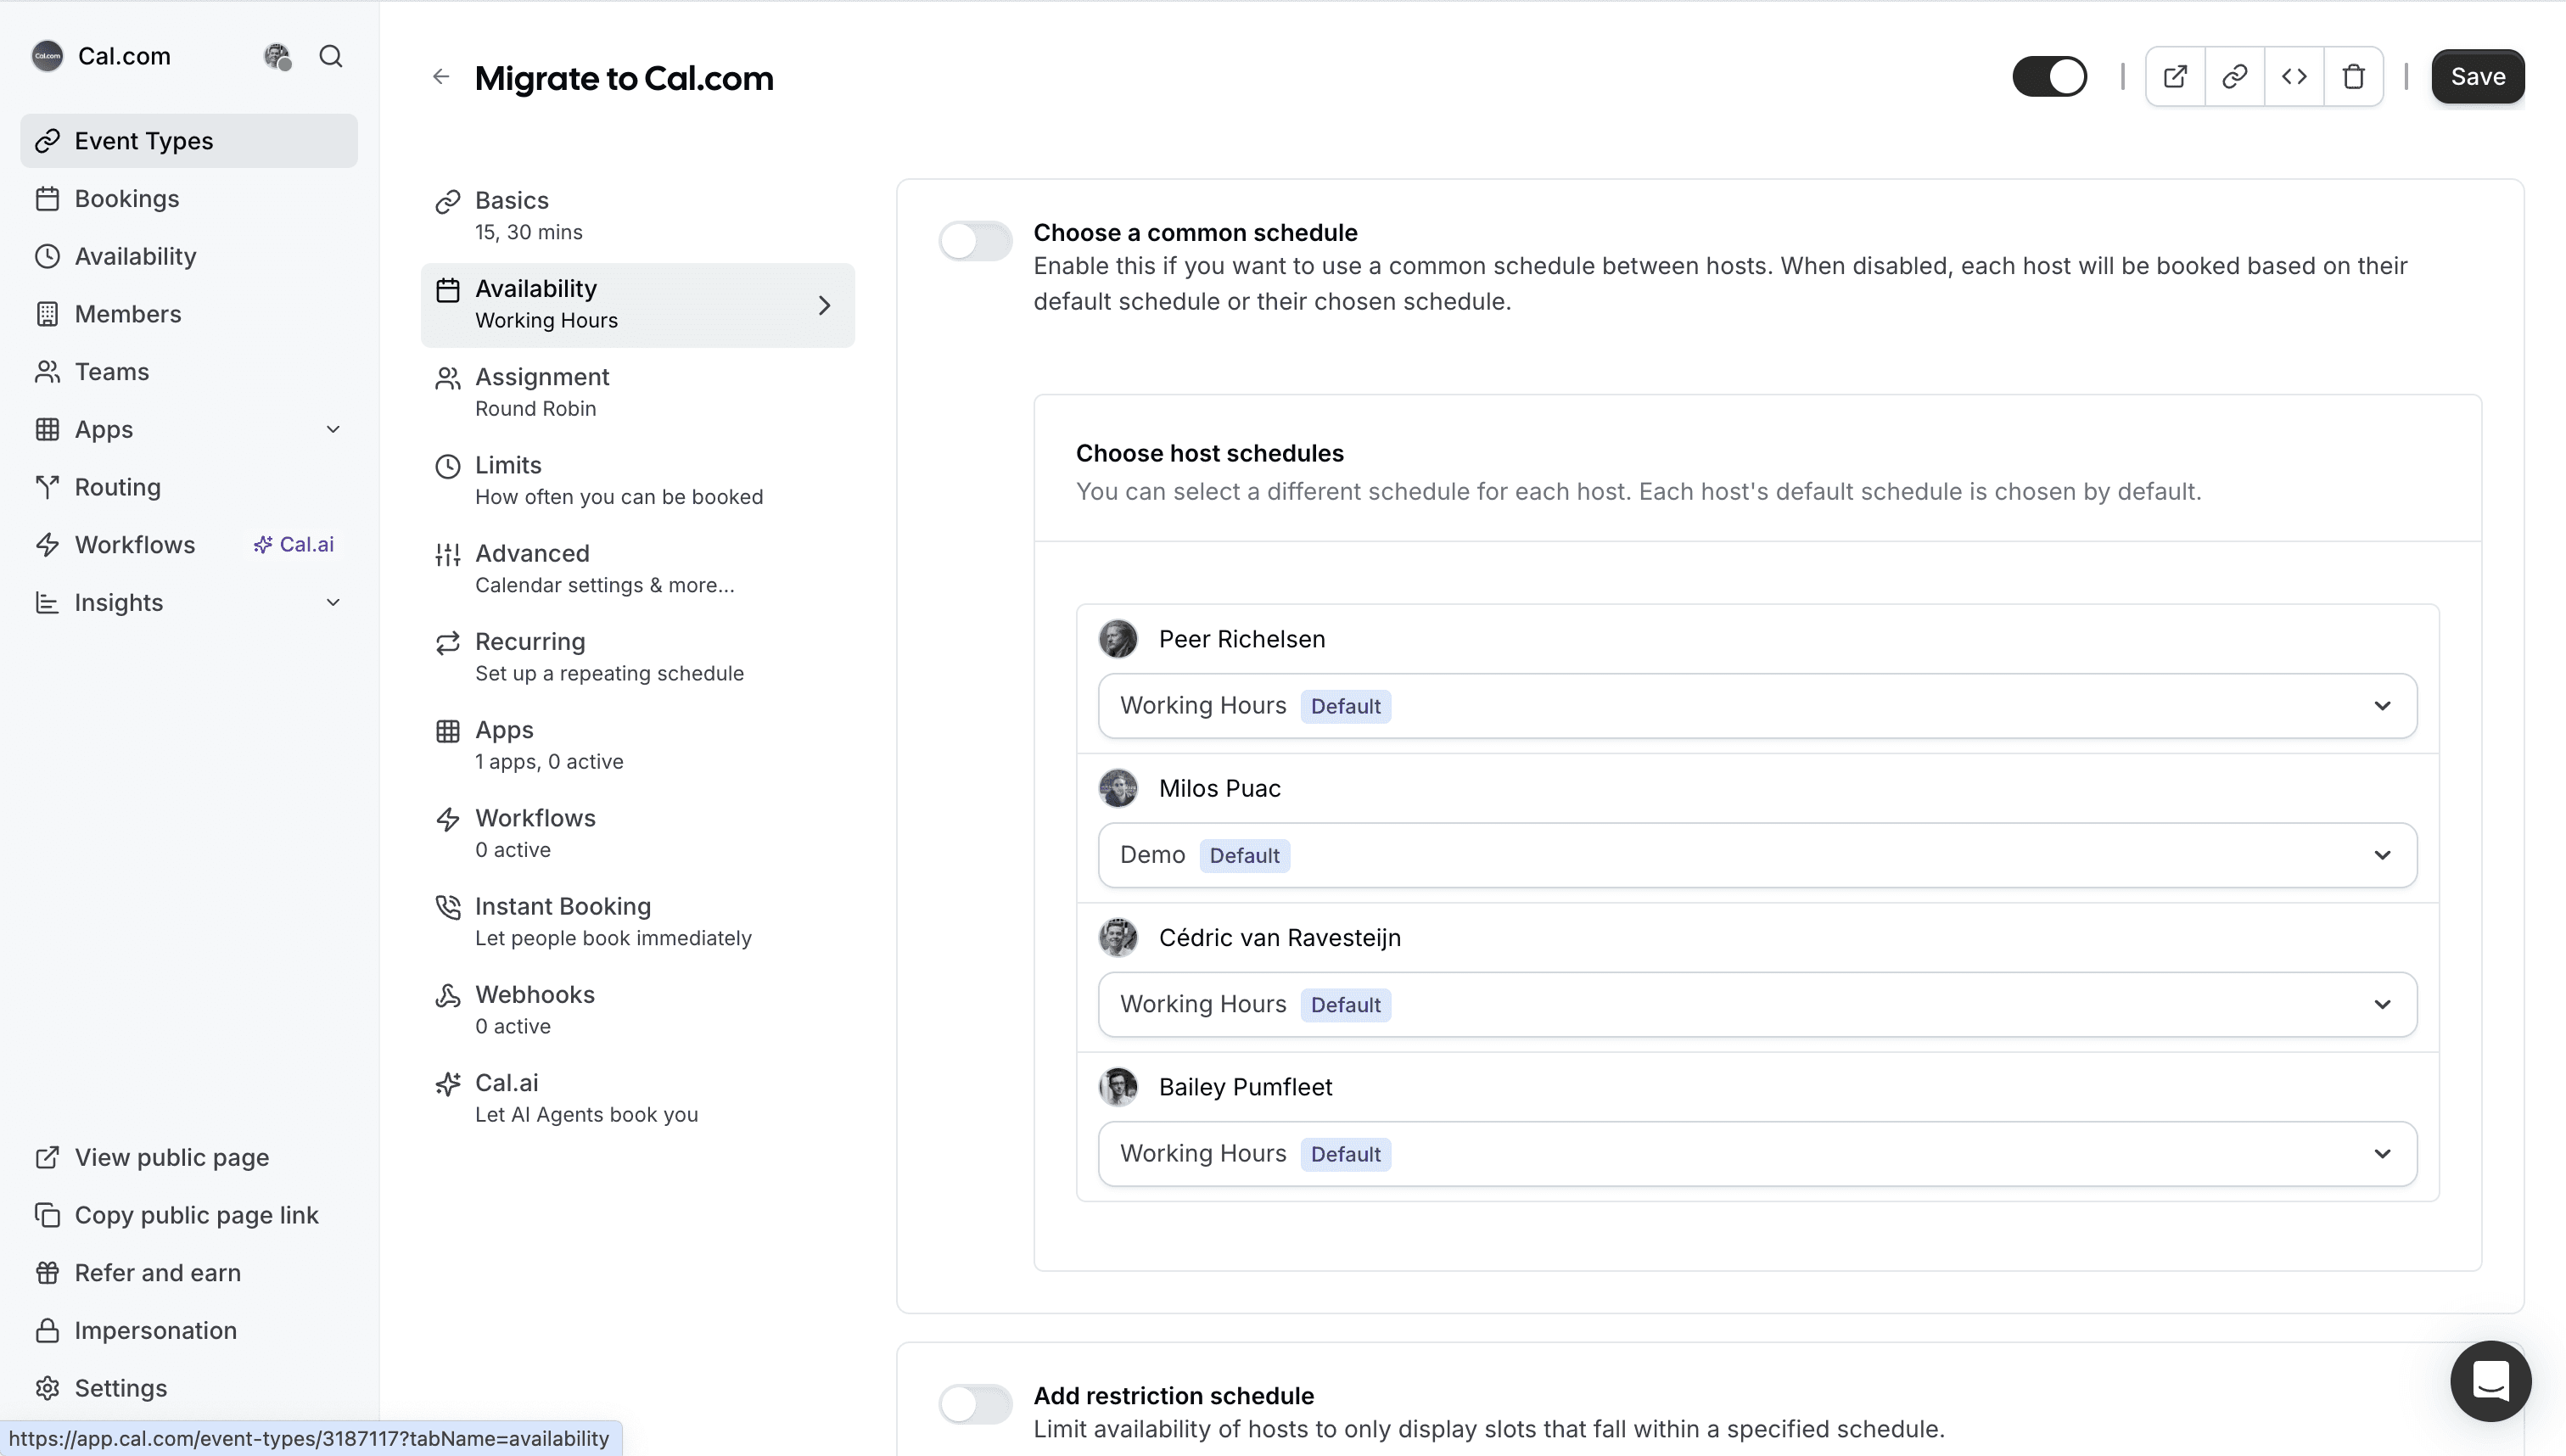Open Members in sidebar
Image resolution: width=2566 pixels, height=1456 pixels.
pos(189,314)
